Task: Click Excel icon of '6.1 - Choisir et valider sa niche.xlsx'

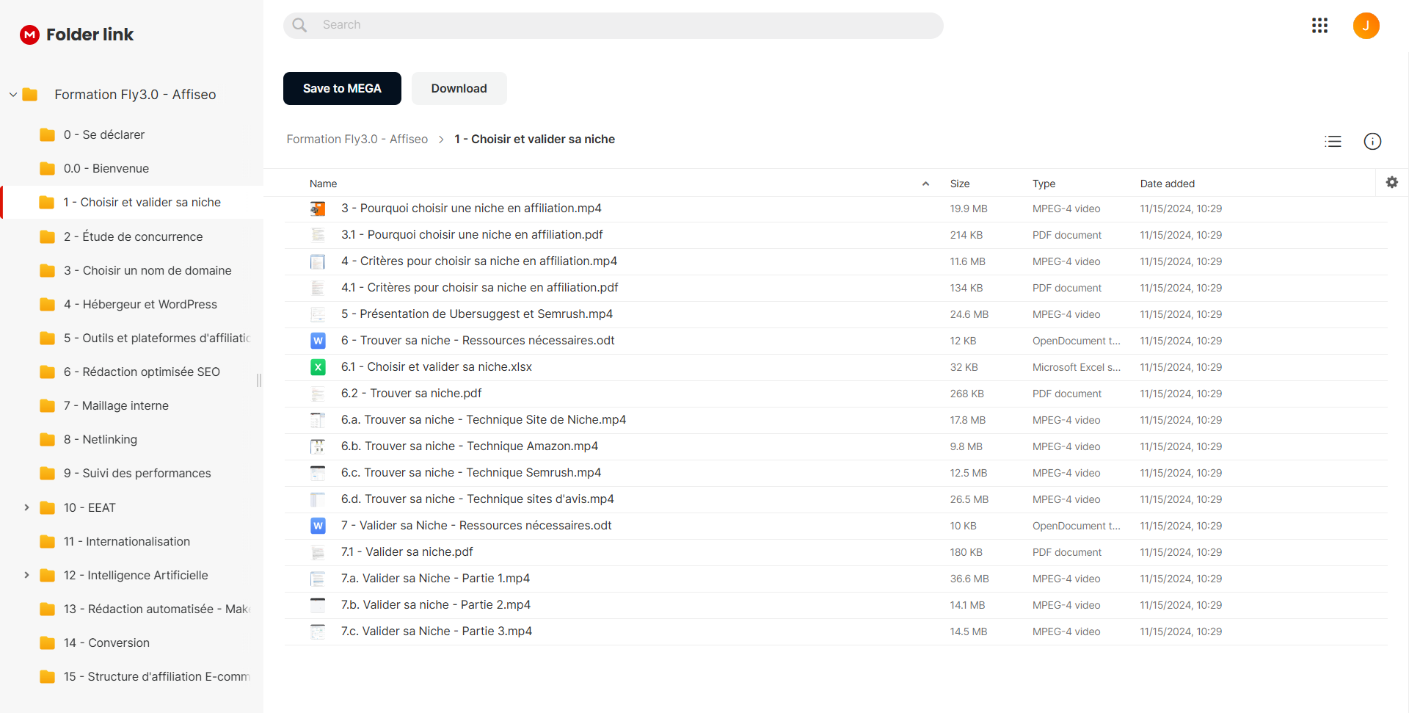Action: pyautogui.click(x=318, y=367)
